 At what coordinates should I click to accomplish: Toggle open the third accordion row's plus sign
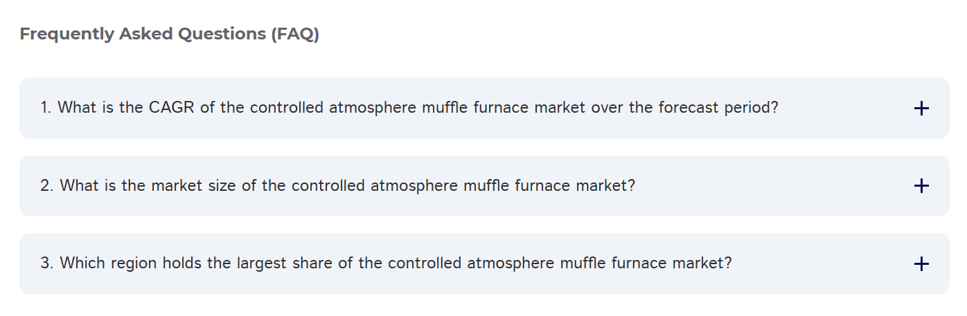921,264
